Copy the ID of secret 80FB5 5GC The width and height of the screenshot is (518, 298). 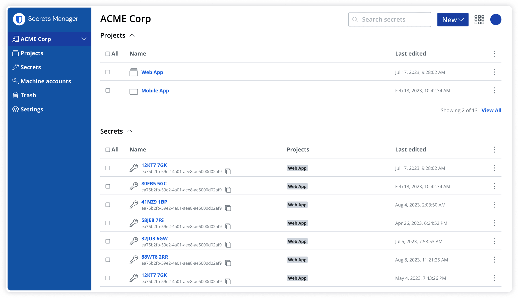point(228,190)
